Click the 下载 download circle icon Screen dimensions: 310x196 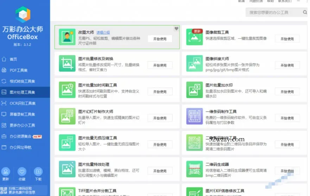tap(38, 171)
